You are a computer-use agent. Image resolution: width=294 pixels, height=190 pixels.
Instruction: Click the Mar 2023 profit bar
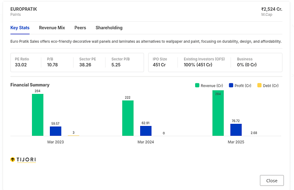pyautogui.click(x=55, y=131)
